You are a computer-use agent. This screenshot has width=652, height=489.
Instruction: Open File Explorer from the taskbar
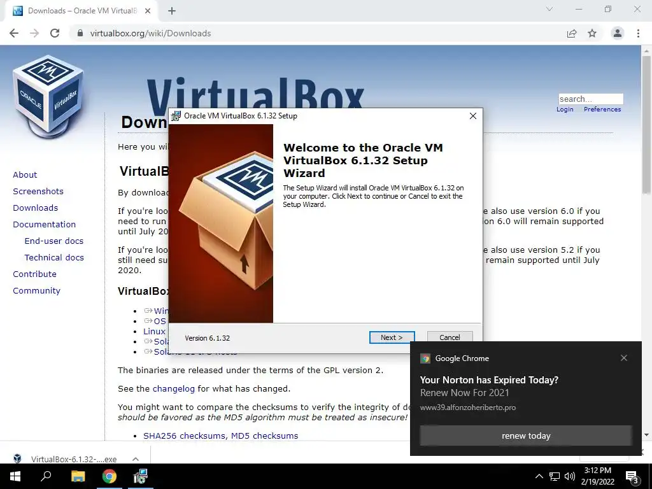[78, 476]
